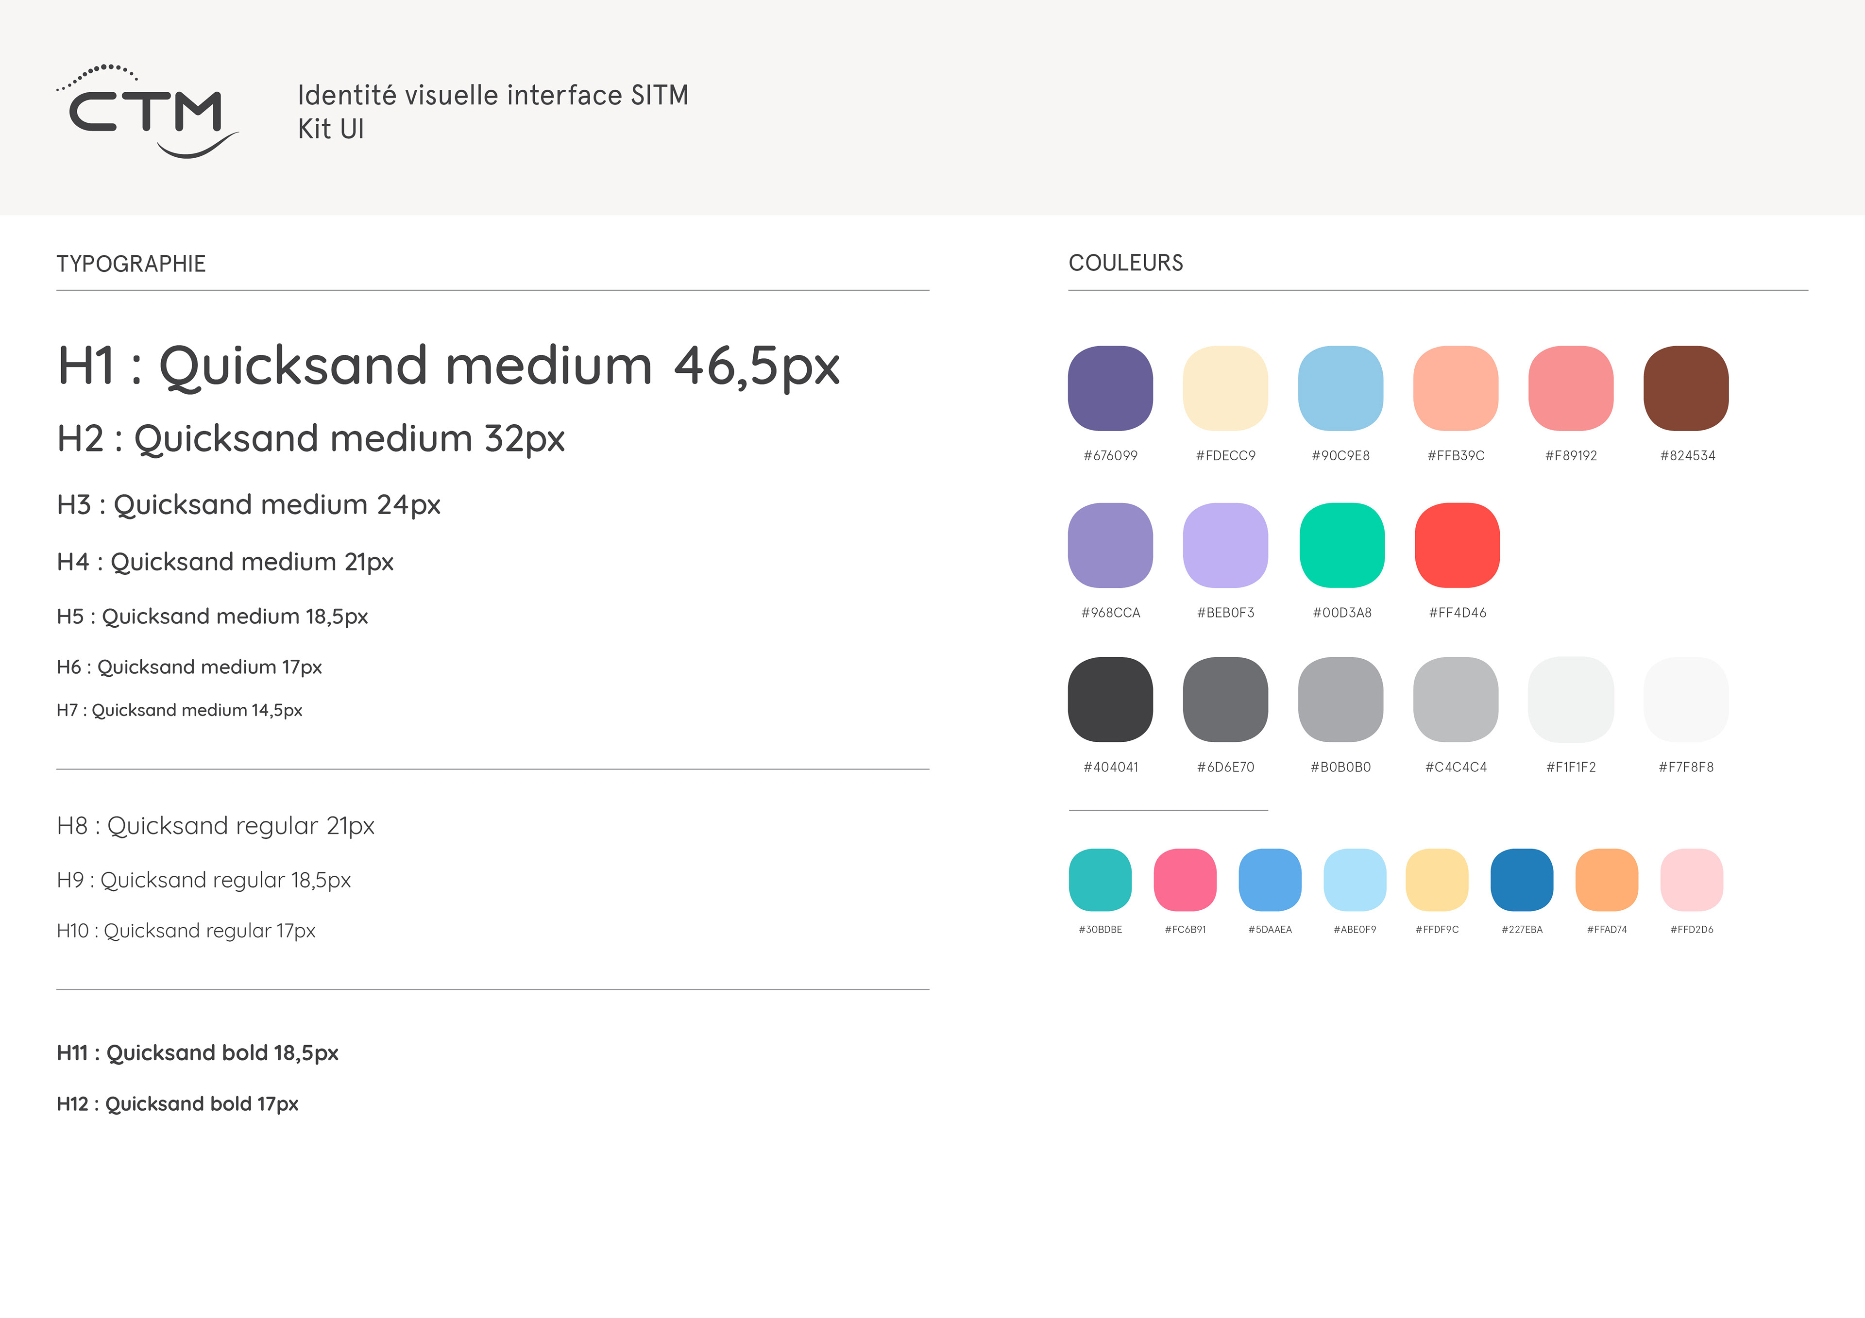The height and width of the screenshot is (1318, 1865).
Task: Select the #00D3A8 green swatch
Action: (1343, 545)
